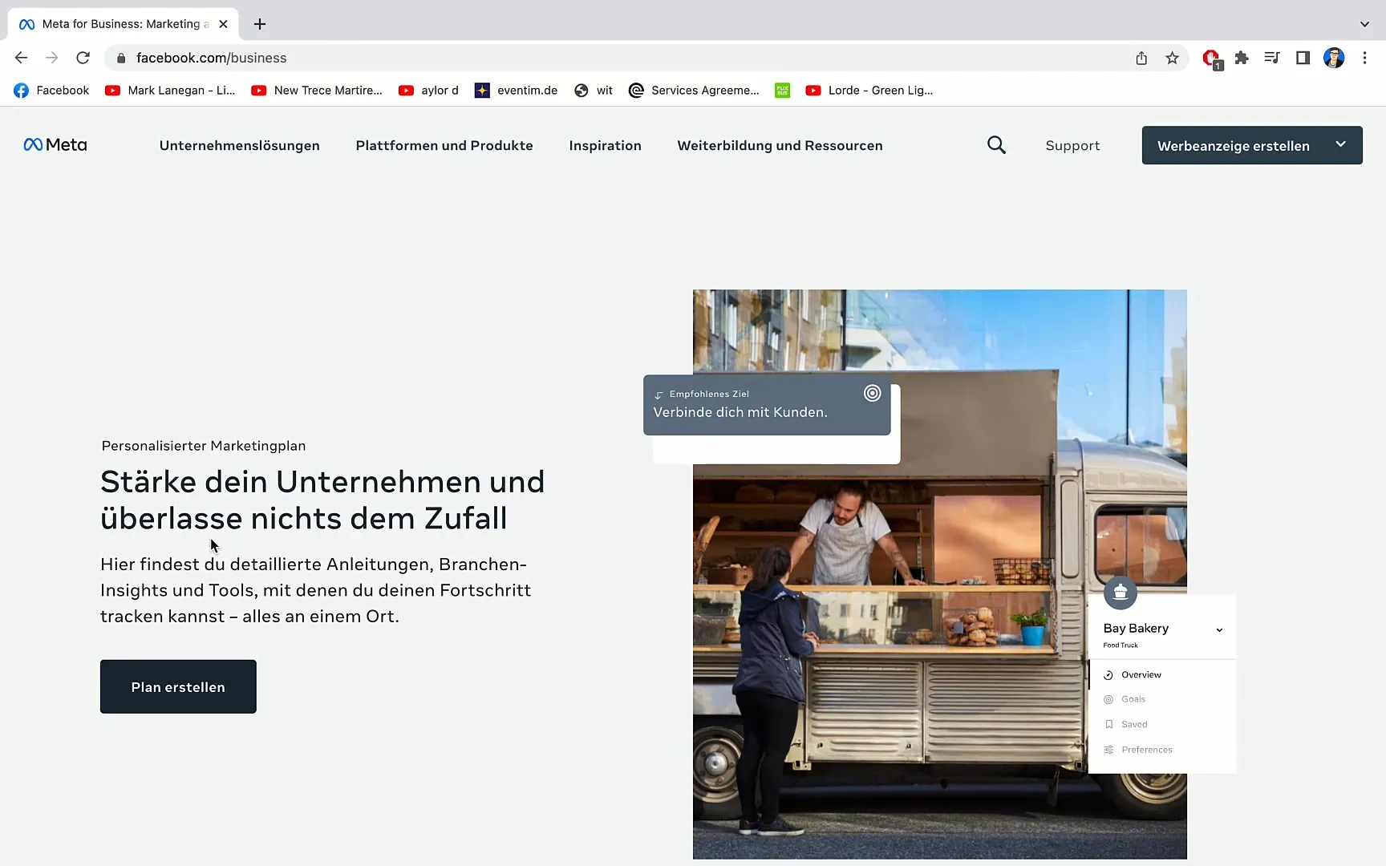Click the lock icon in address bar
Screen dimensions: 1386x866
[121, 58]
